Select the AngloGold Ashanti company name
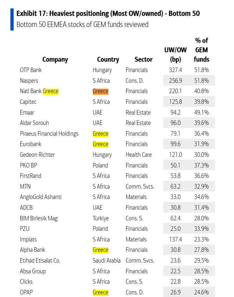The image size is (234, 297). click(x=41, y=197)
